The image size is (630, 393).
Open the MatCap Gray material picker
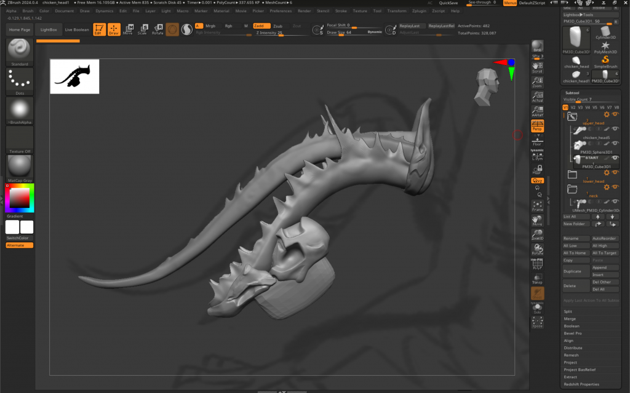[19, 169]
